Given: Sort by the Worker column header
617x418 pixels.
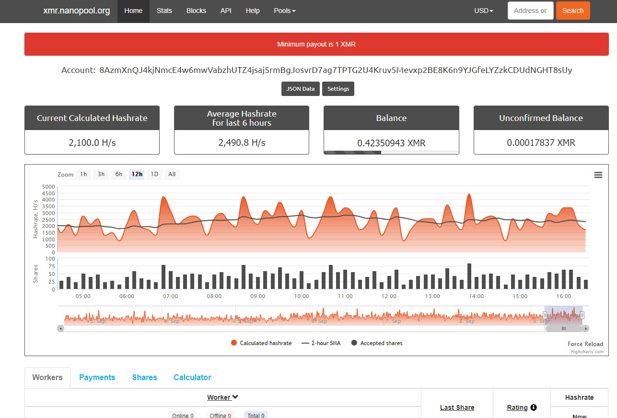Looking at the screenshot, I should pyautogui.click(x=222, y=397).
